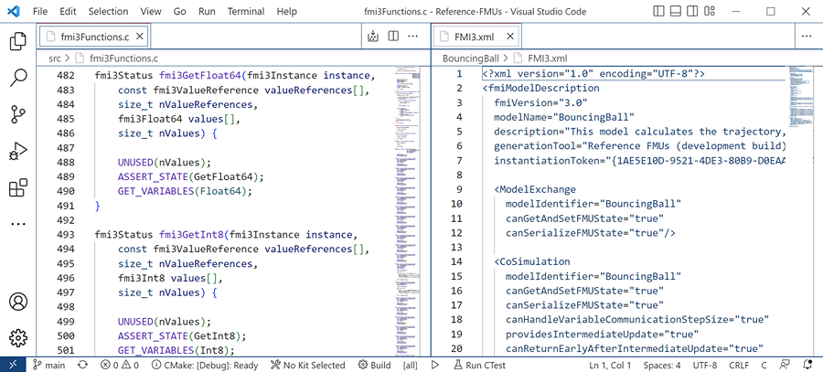Open the Edit menu
This screenshot has height=372, width=823.
68,11
